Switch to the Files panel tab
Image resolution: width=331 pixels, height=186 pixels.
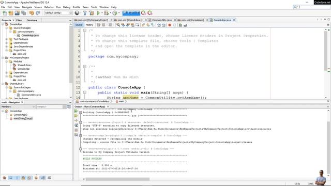click(19, 20)
